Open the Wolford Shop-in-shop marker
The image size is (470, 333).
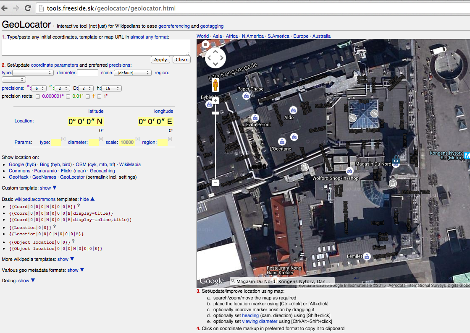(349, 171)
